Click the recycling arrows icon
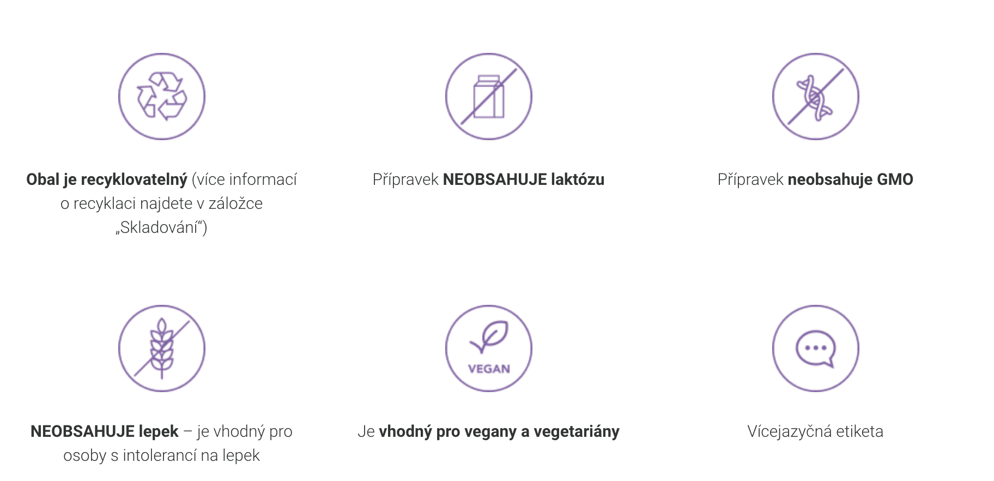Image resolution: width=994 pixels, height=481 pixels. coord(162,97)
